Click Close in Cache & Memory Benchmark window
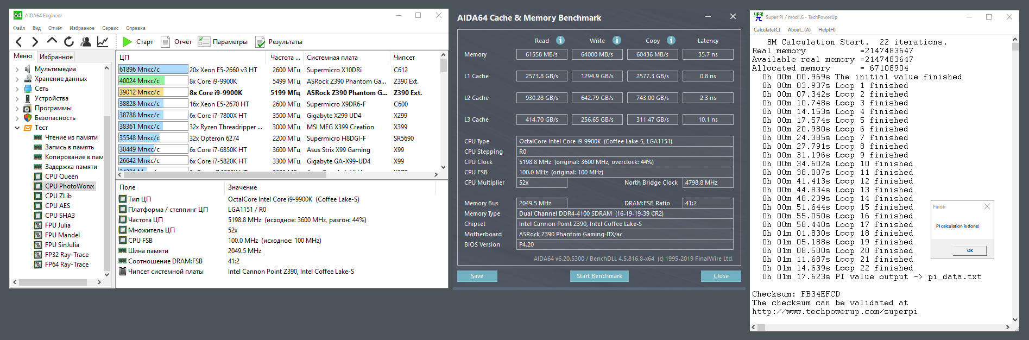The image size is (1029, 340). click(721, 276)
